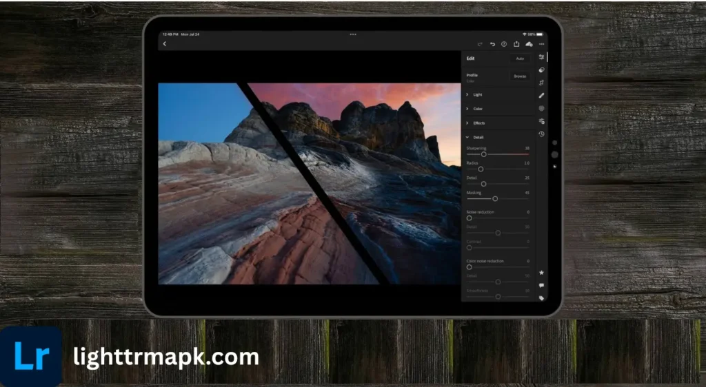This screenshot has width=706, height=387.
Task: Tap the battery indicator
Action: pos(539,34)
